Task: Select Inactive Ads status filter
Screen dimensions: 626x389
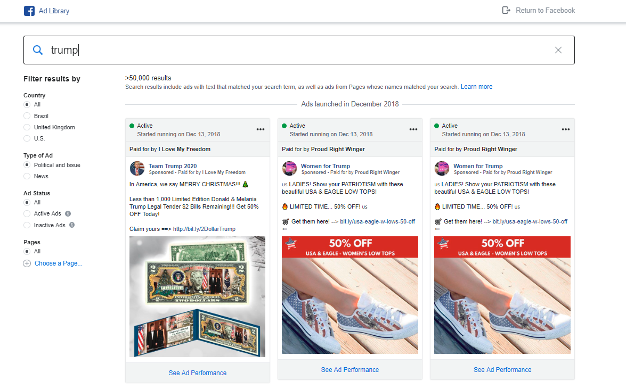Action: coord(27,225)
